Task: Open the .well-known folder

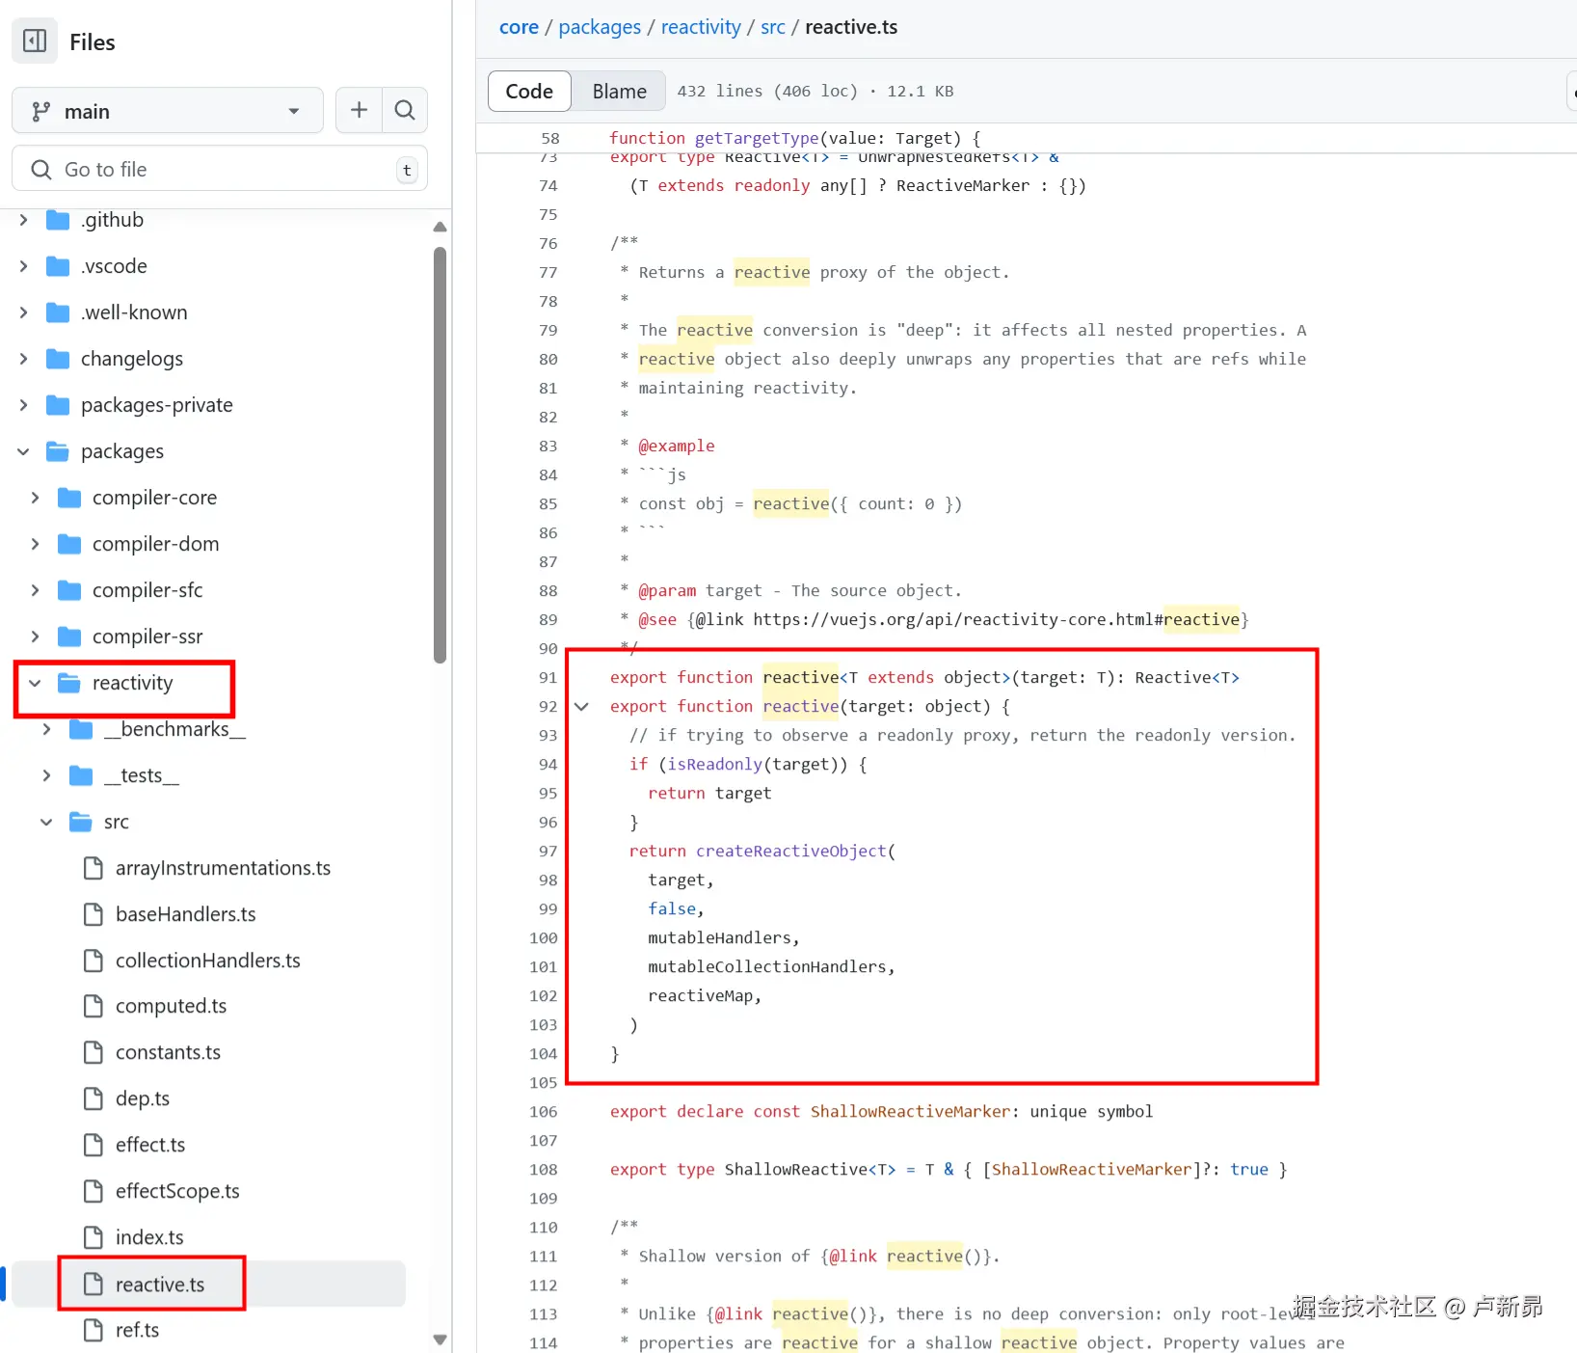Action: (x=134, y=312)
